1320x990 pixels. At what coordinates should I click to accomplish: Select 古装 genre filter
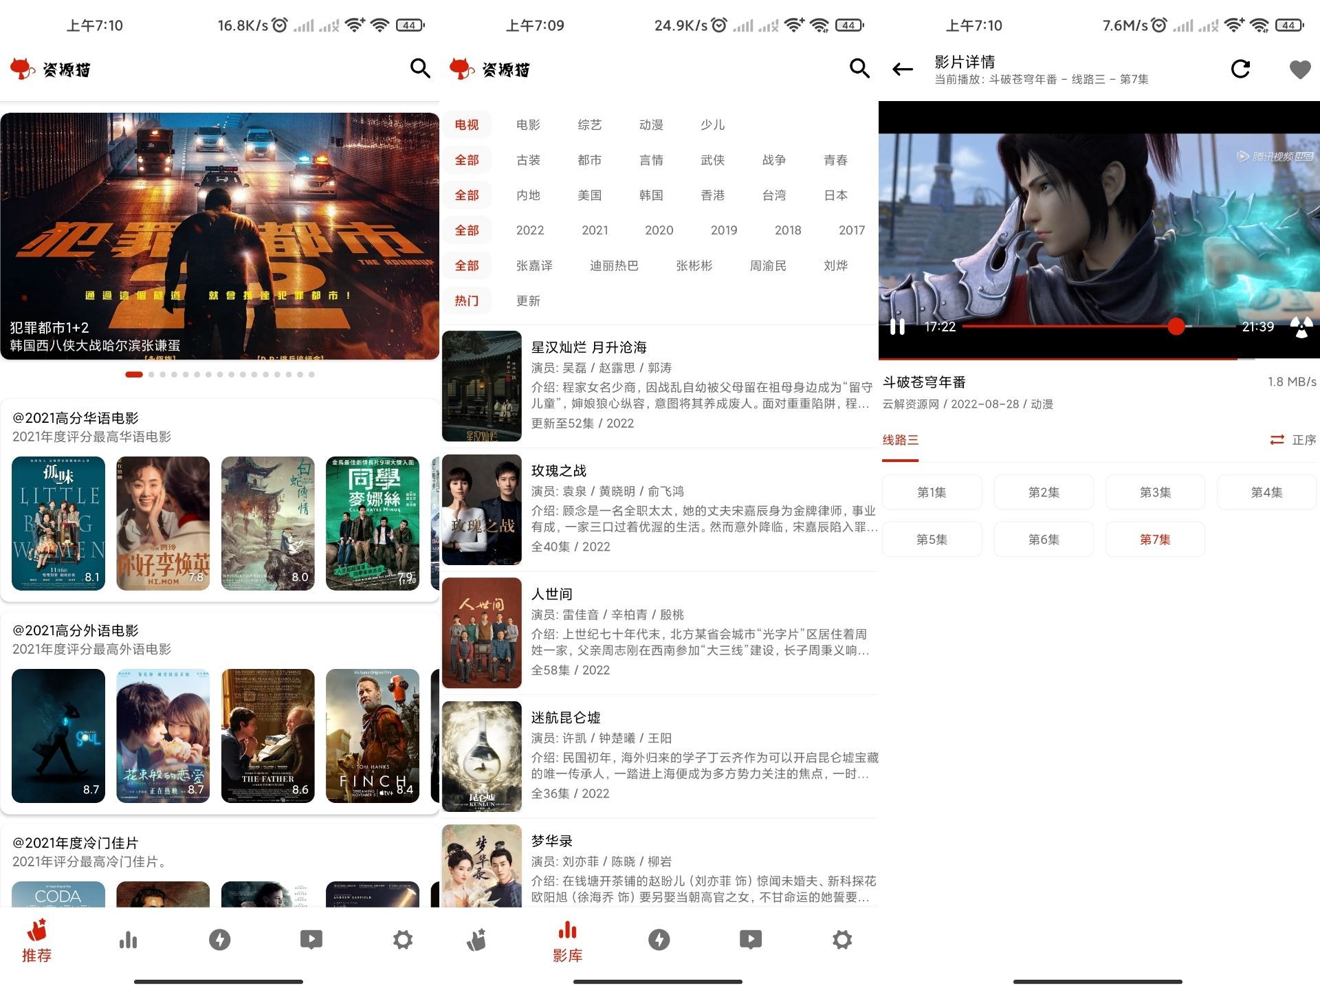[x=528, y=160]
